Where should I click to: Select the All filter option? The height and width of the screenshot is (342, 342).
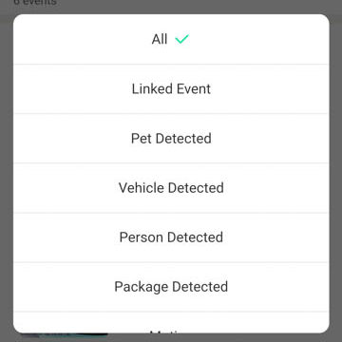[171, 39]
